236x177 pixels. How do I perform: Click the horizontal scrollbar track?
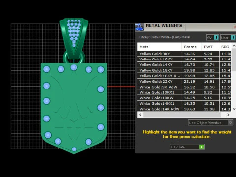click(x=182, y=115)
